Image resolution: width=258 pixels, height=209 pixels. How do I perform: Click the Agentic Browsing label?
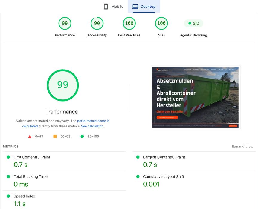coord(193,35)
